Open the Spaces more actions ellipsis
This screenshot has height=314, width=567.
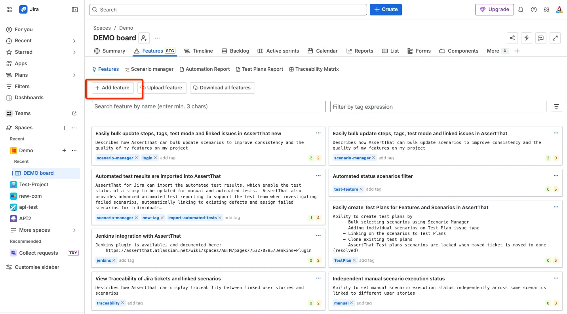74,128
